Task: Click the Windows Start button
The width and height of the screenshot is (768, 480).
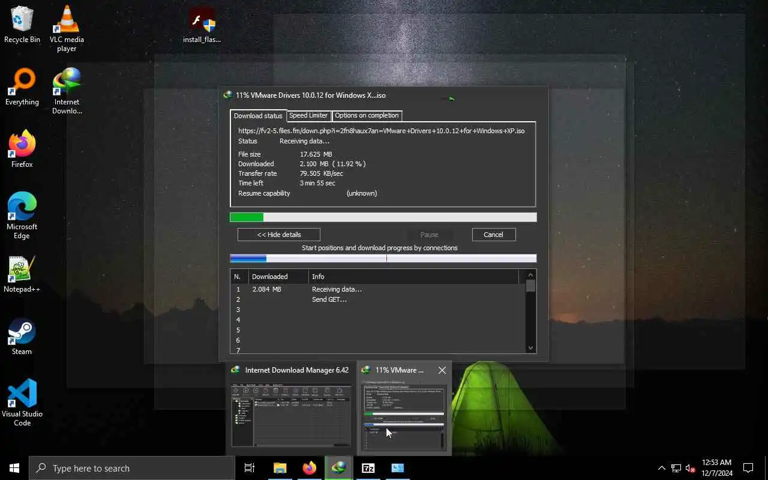Action: click(14, 468)
